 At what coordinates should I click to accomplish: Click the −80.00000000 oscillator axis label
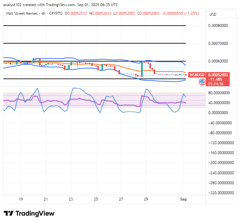click(x=220, y=133)
